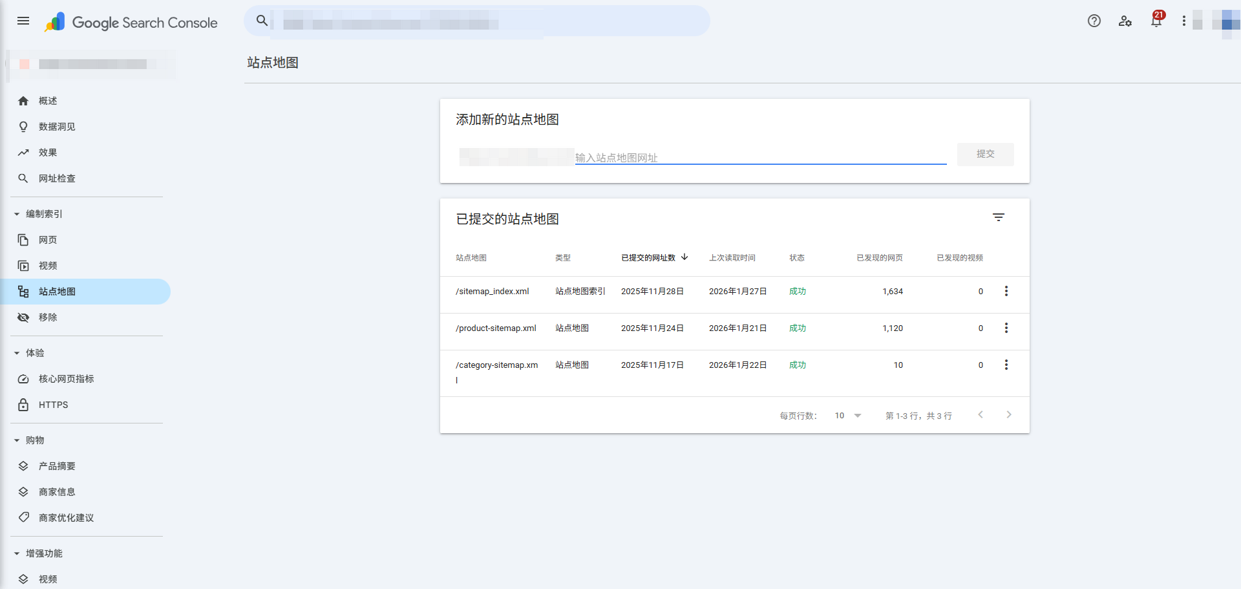The height and width of the screenshot is (589, 1241).
Task: Open the notifications bell showing 21 alerts
Action: pyautogui.click(x=1156, y=21)
